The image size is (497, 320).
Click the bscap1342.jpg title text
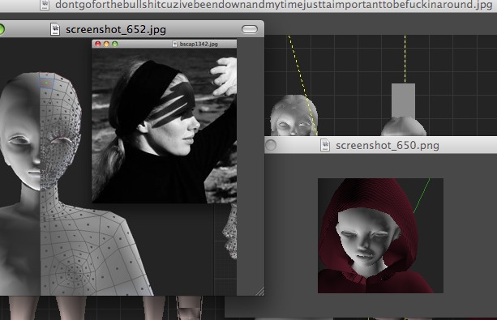coord(199,44)
